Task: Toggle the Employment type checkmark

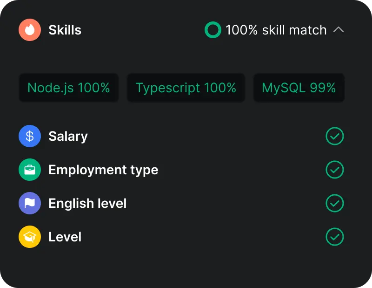Action: [335, 170]
